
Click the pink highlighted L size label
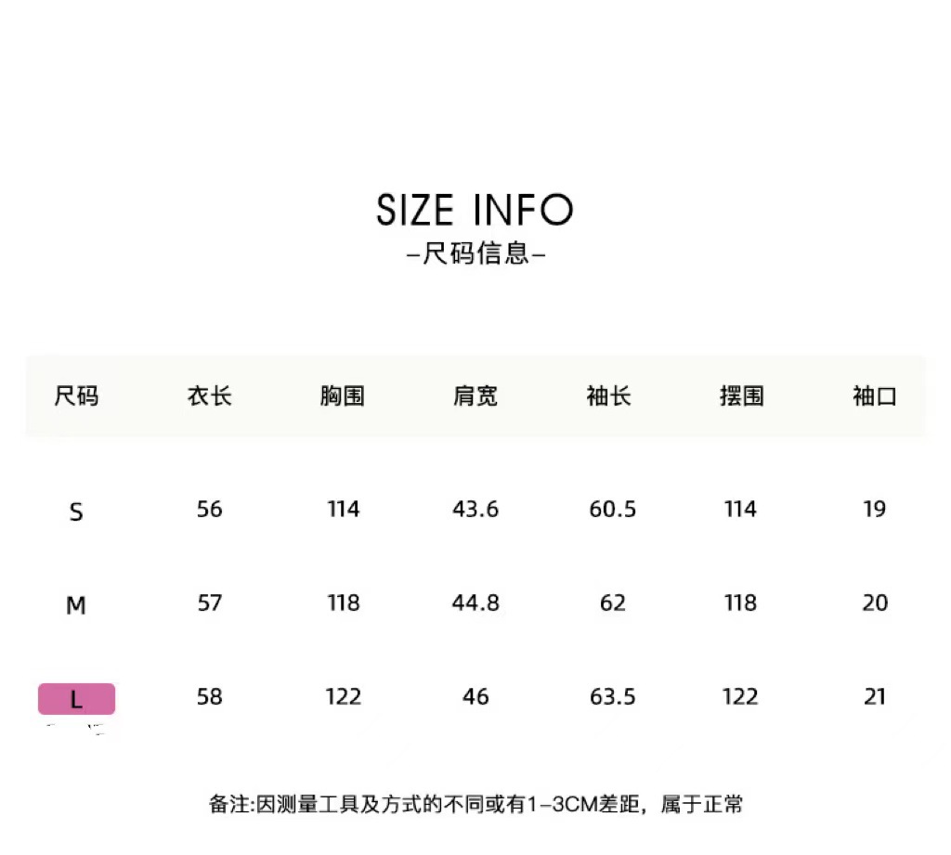coord(76,699)
